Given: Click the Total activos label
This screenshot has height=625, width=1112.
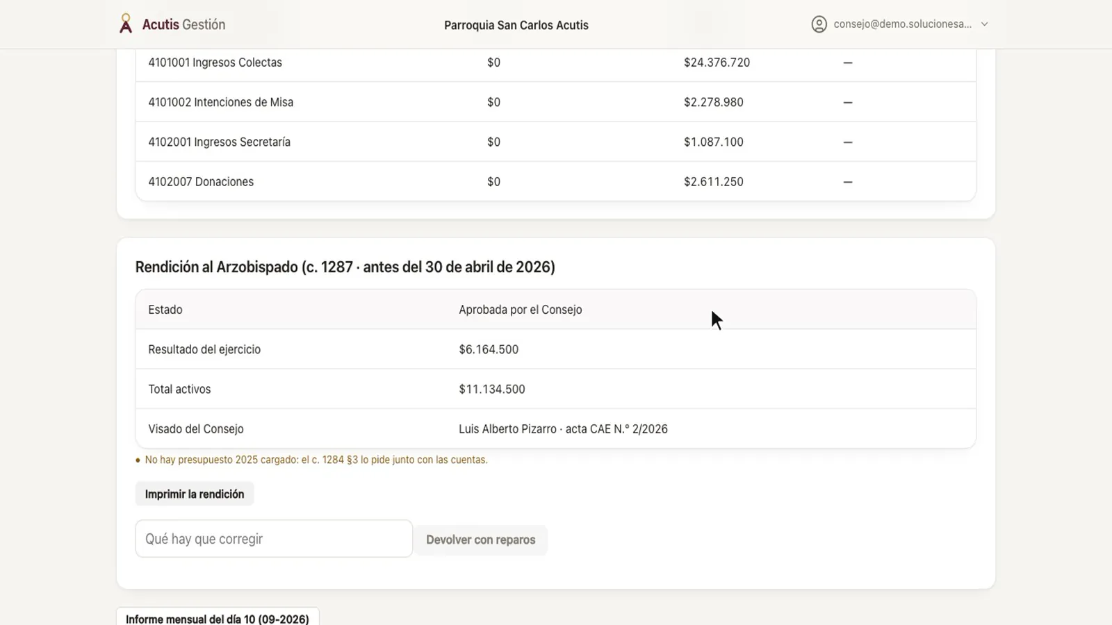Looking at the screenshot, I should point(179,390).
